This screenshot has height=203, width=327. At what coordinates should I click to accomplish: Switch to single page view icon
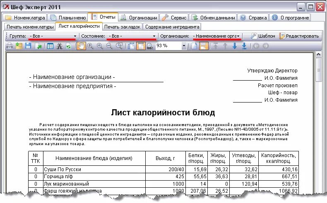click(194, 46)
